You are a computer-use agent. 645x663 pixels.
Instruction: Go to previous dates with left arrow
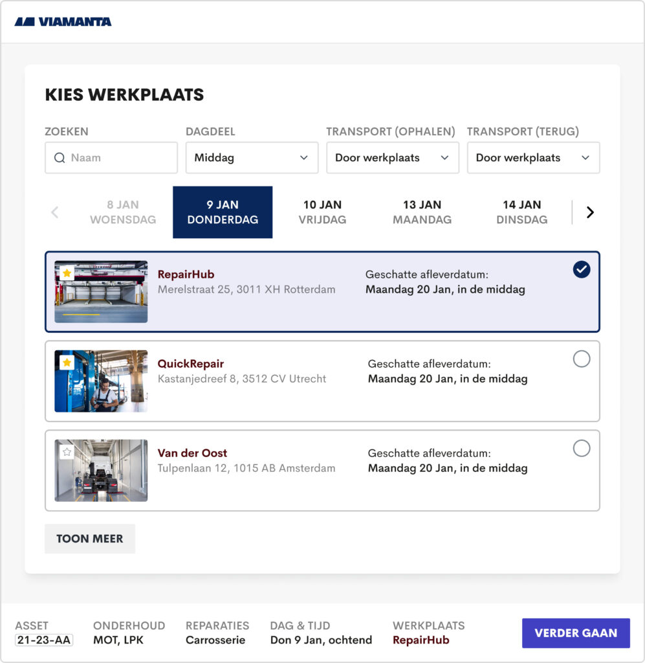pyautogui.click(x=55, y=212)
